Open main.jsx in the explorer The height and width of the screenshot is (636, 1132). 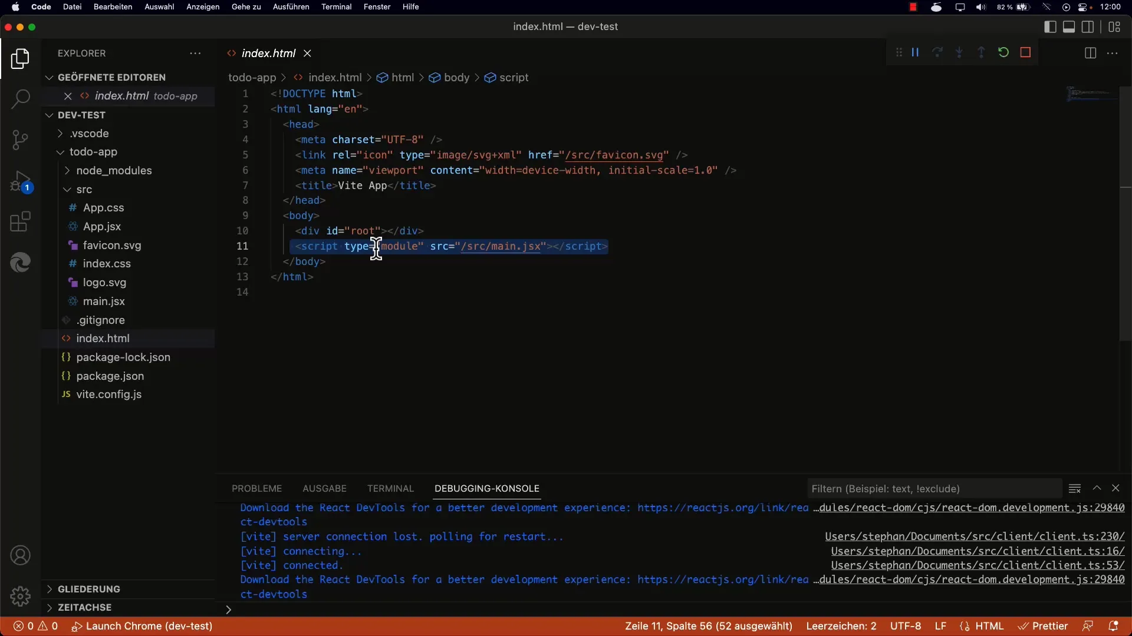(x=104, y=302)
